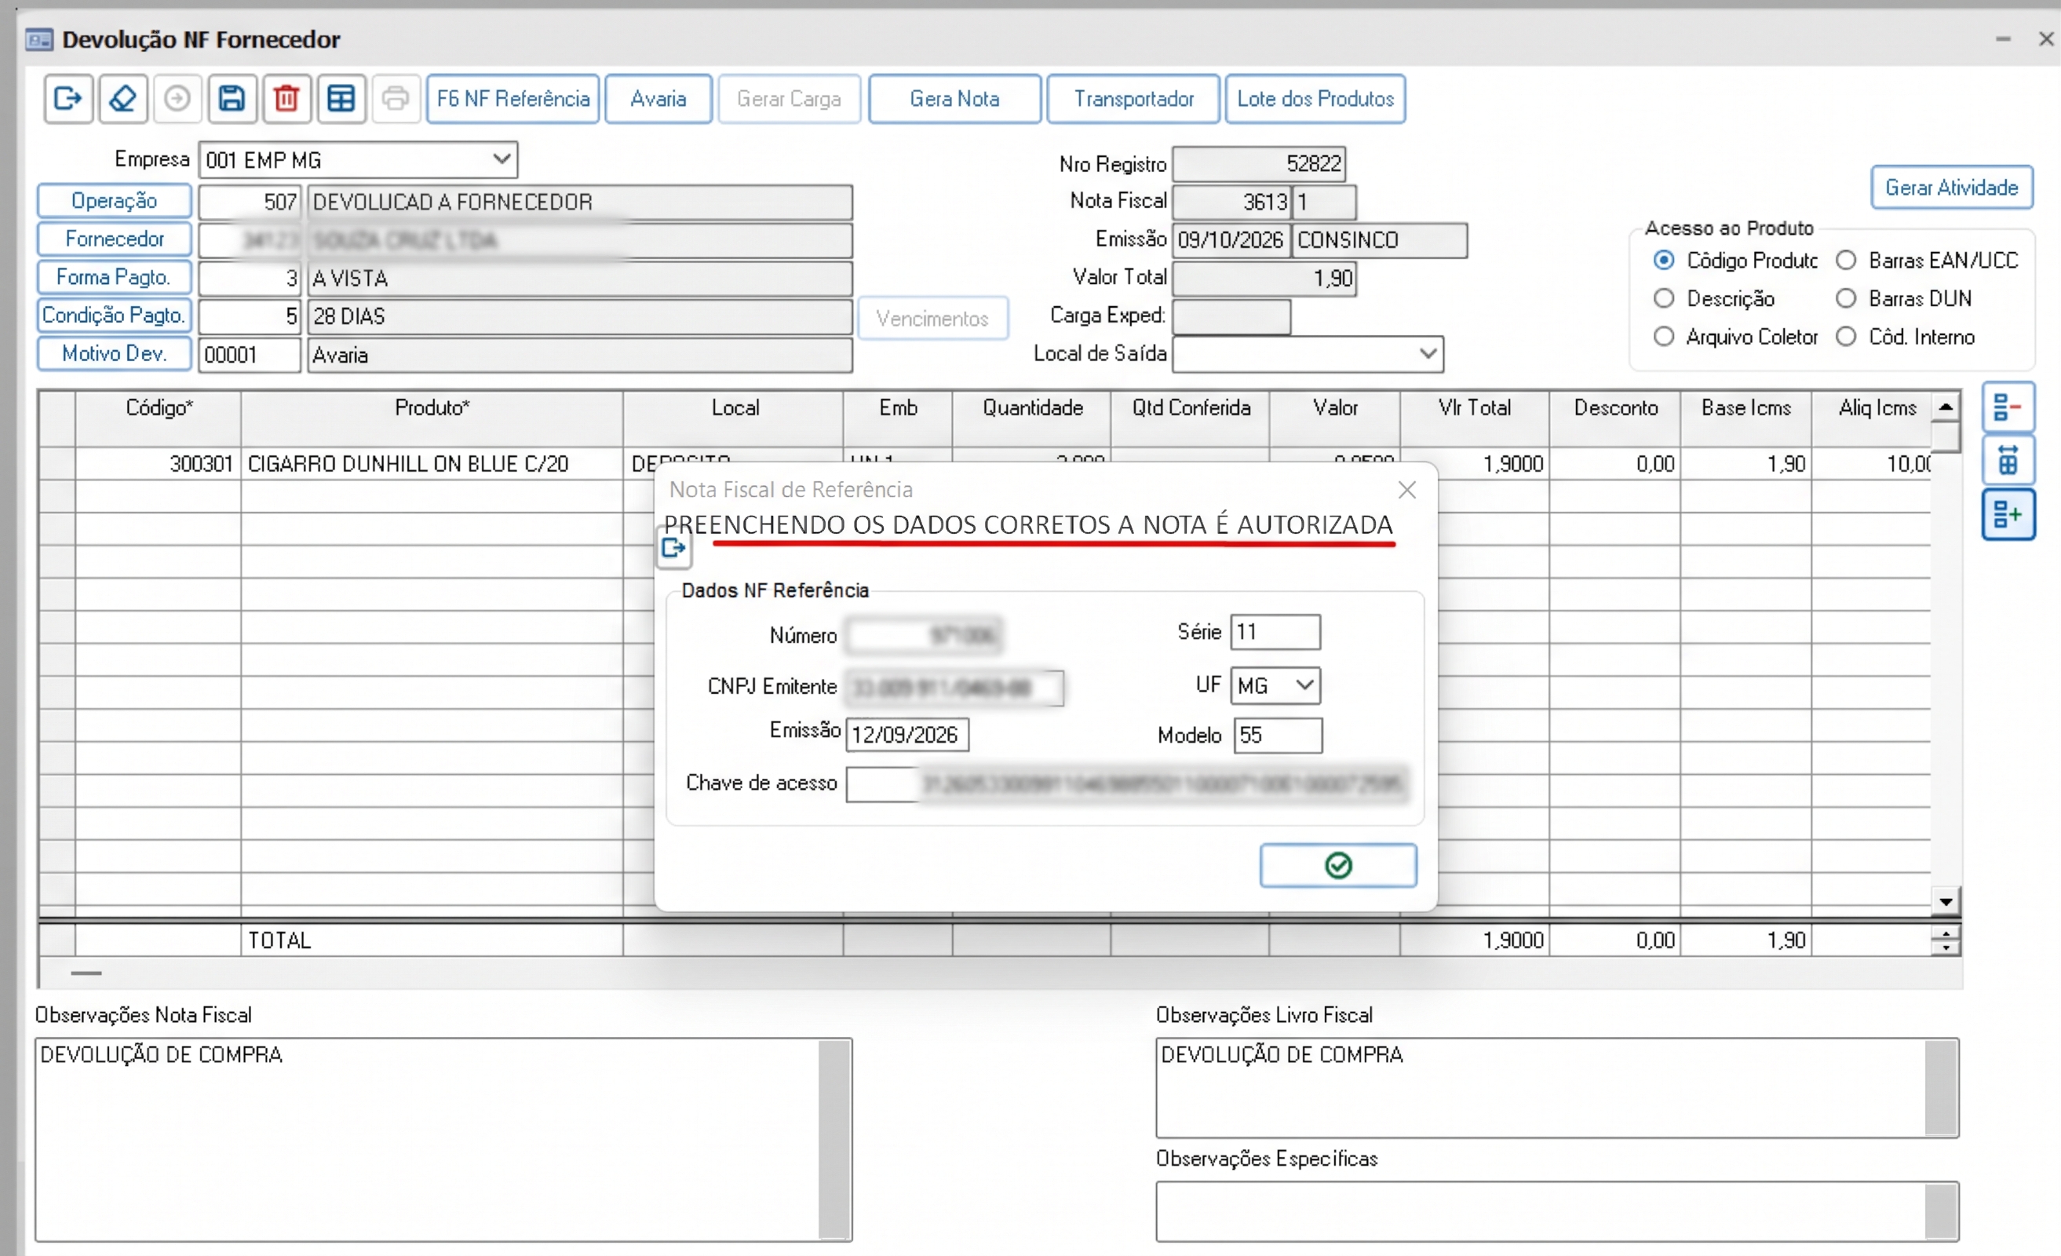This screenshot has height=1256, width=2061.
Task: Click the greyed circular arrow icon in toolbar
Action: coord(177,99)
